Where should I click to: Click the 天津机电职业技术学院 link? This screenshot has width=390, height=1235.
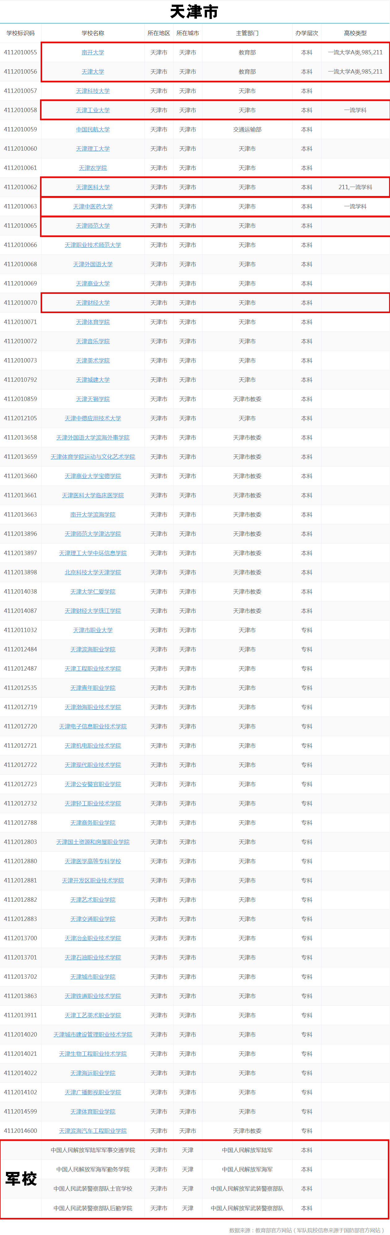point(93,745)
